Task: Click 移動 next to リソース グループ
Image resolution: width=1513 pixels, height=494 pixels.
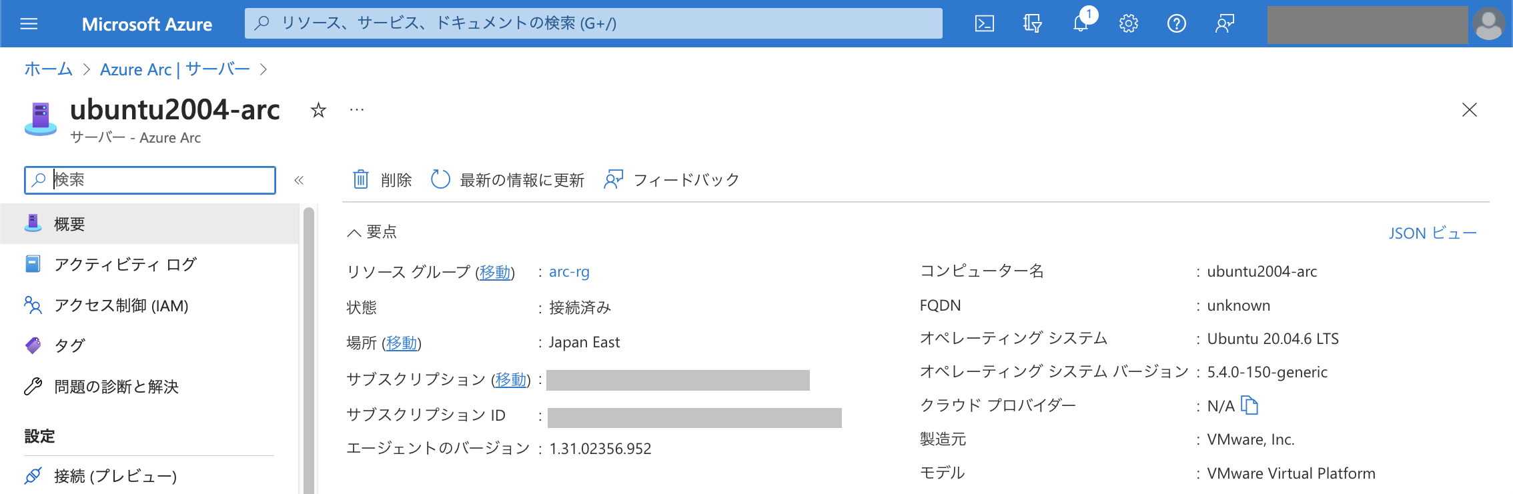Action: point(495,272)
